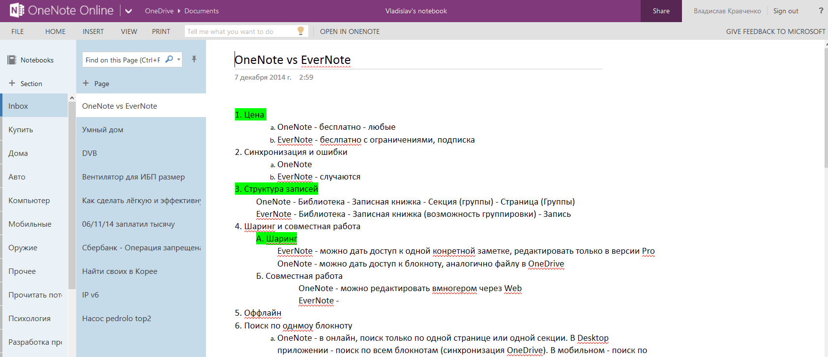
Task: Click the OneNote Online logo icon
Action: [x=17, y=10]
